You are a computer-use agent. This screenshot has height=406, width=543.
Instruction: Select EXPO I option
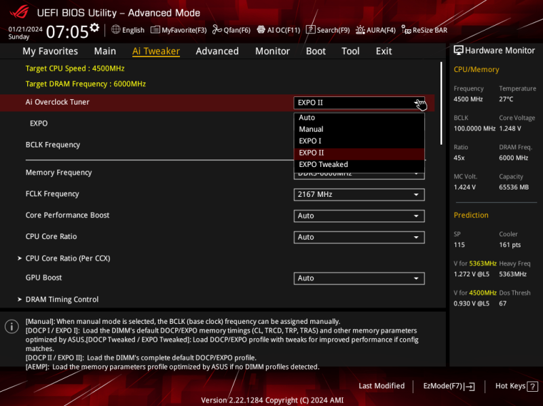pyautogui.click(x=359, y=141)
